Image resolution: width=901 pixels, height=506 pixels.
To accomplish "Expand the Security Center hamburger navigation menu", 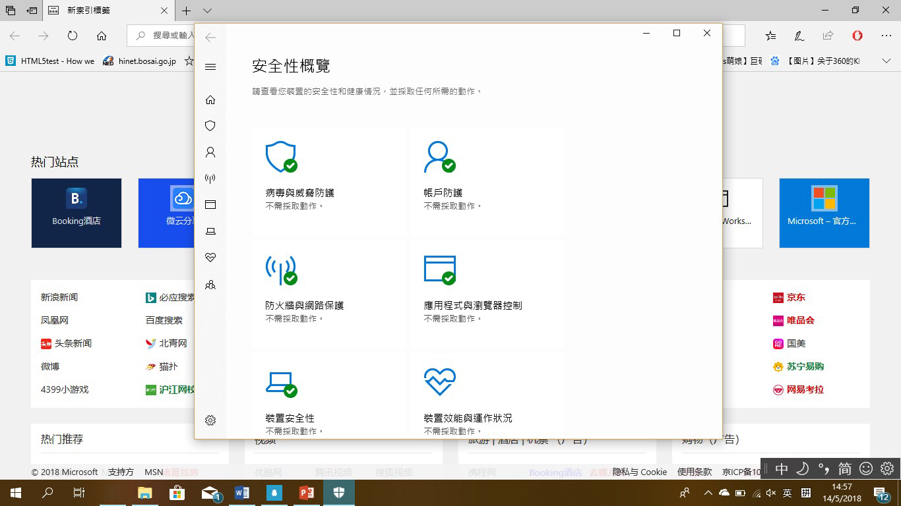I will [210, 67].
